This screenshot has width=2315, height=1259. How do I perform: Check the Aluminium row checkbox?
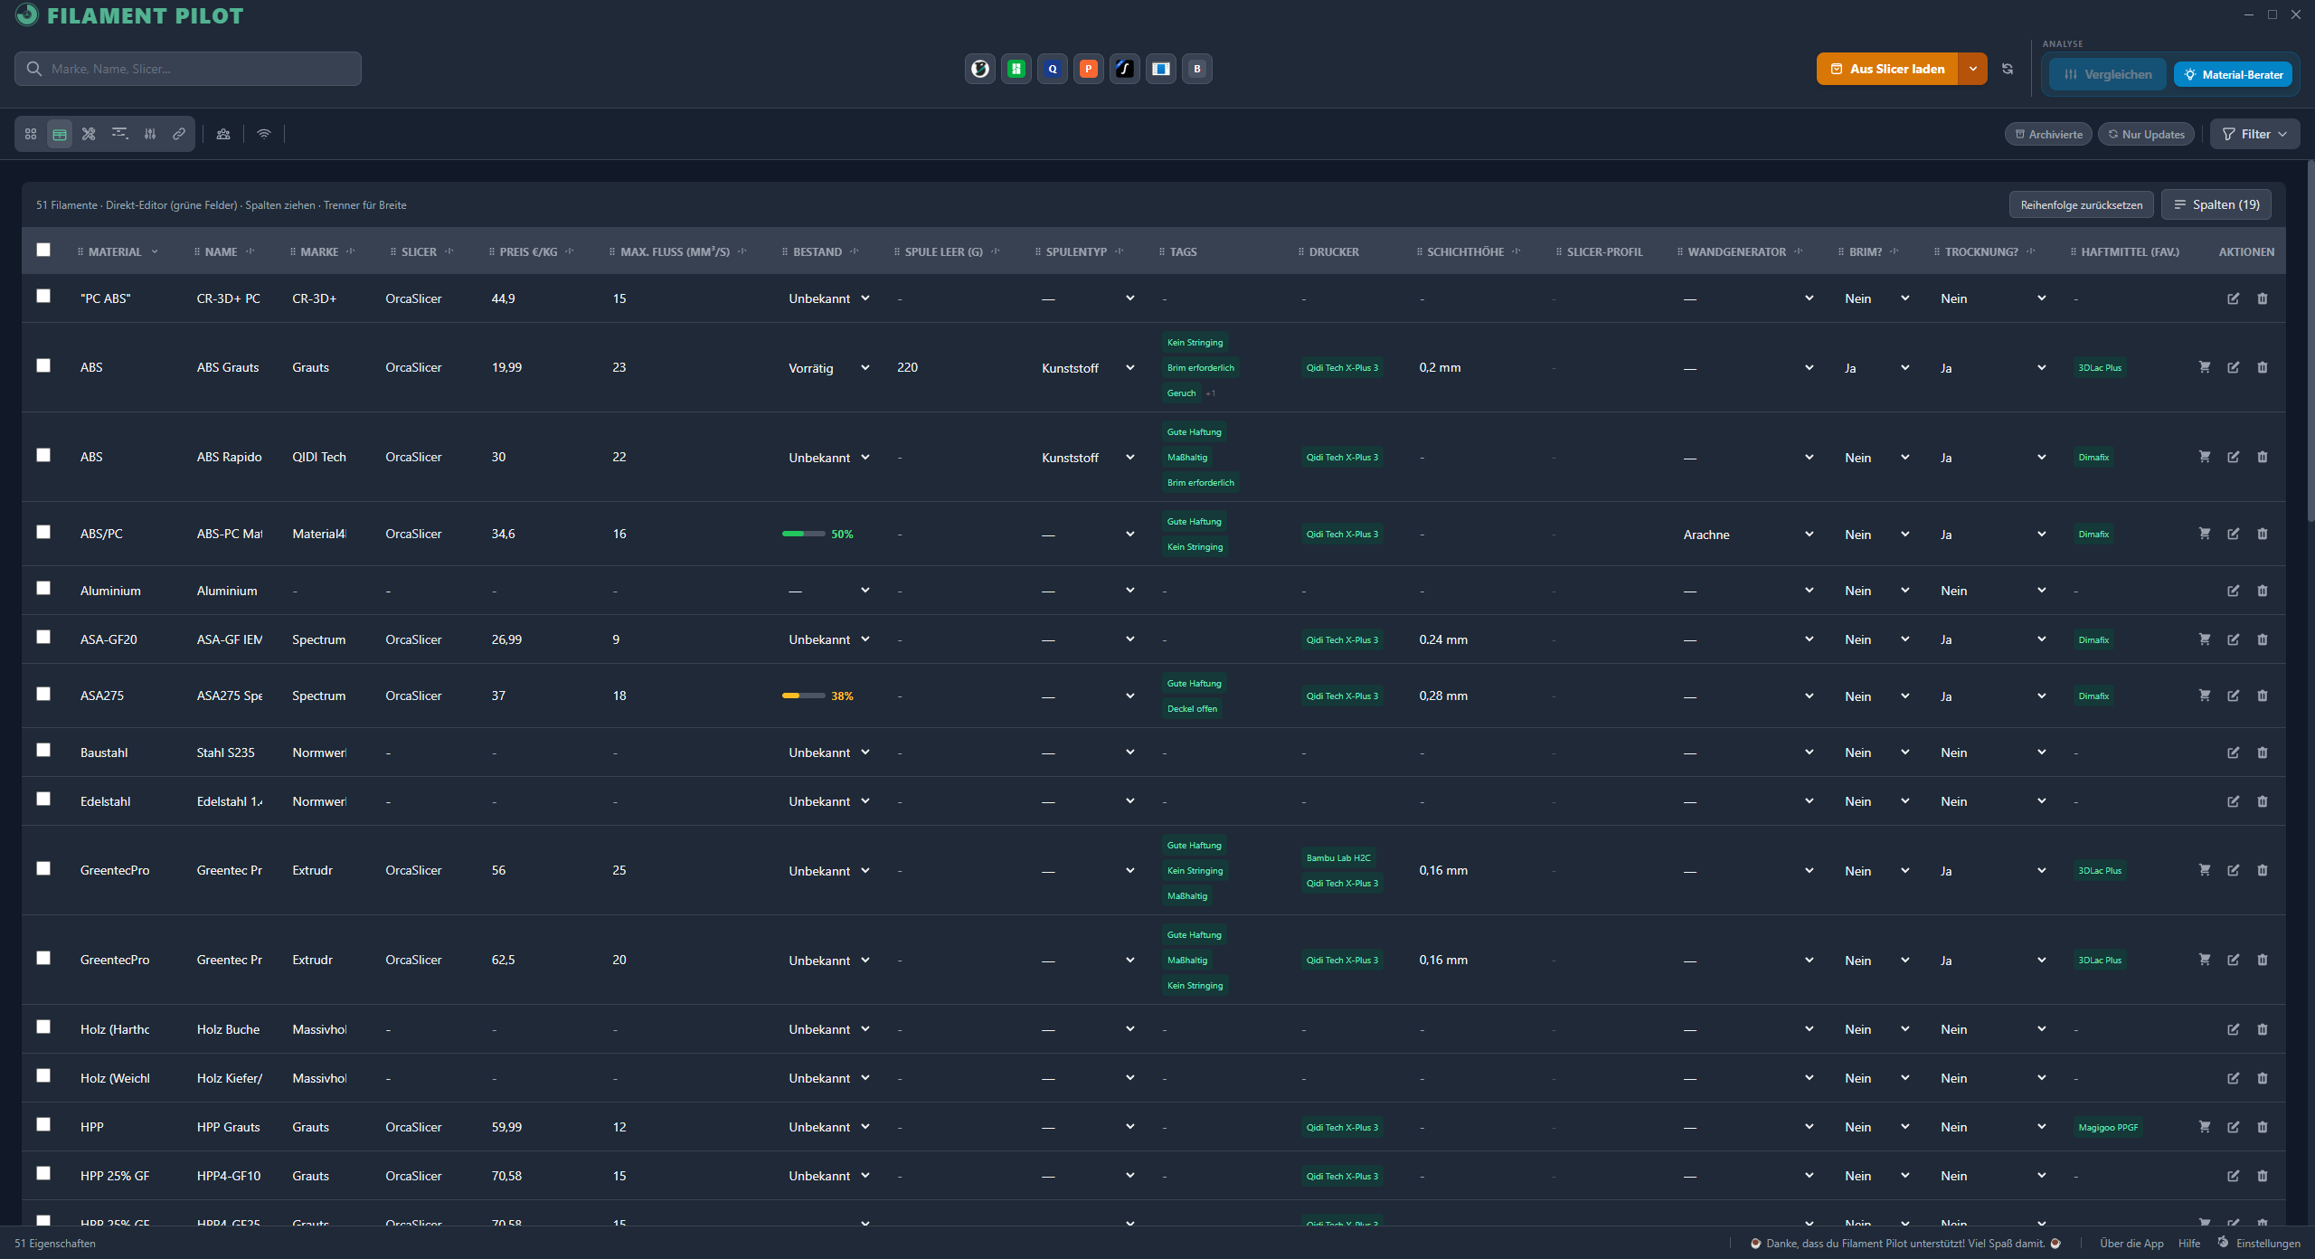pyautogui.click(x=43, y=588)
